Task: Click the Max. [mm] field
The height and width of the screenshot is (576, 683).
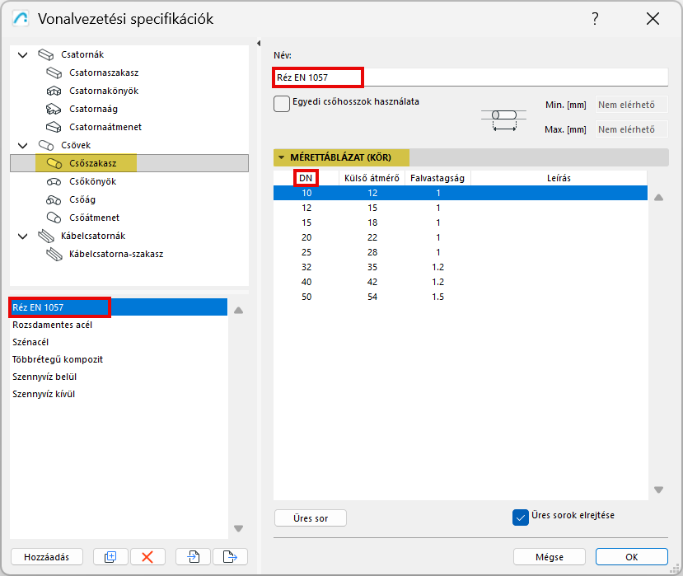Action: click(x=632, y=129)
